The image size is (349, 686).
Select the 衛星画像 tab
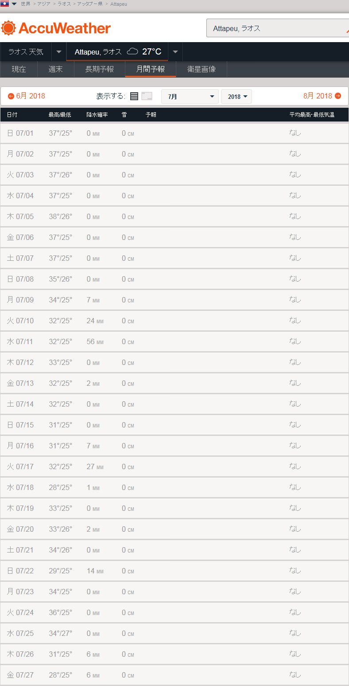coord(202,69)
